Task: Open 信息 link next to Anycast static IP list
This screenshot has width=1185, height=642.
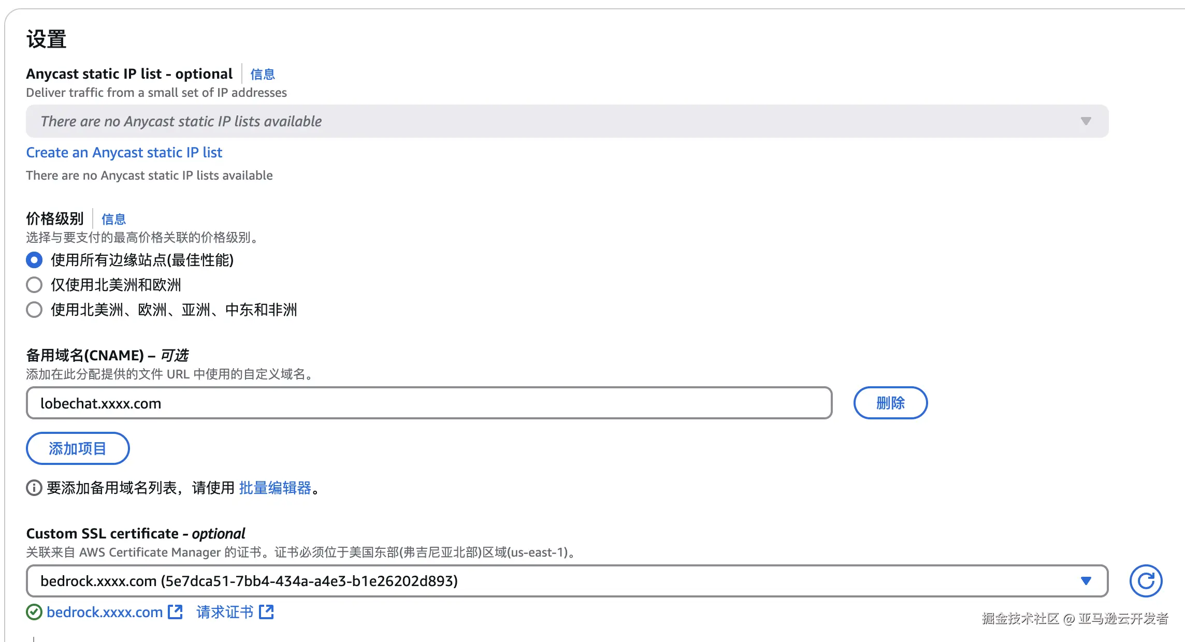Action: [x=263, y=74]
